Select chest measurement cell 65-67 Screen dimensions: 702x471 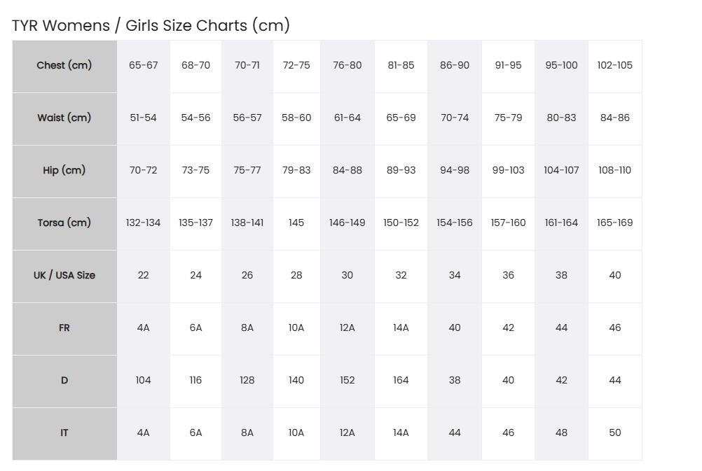point(143,66)
